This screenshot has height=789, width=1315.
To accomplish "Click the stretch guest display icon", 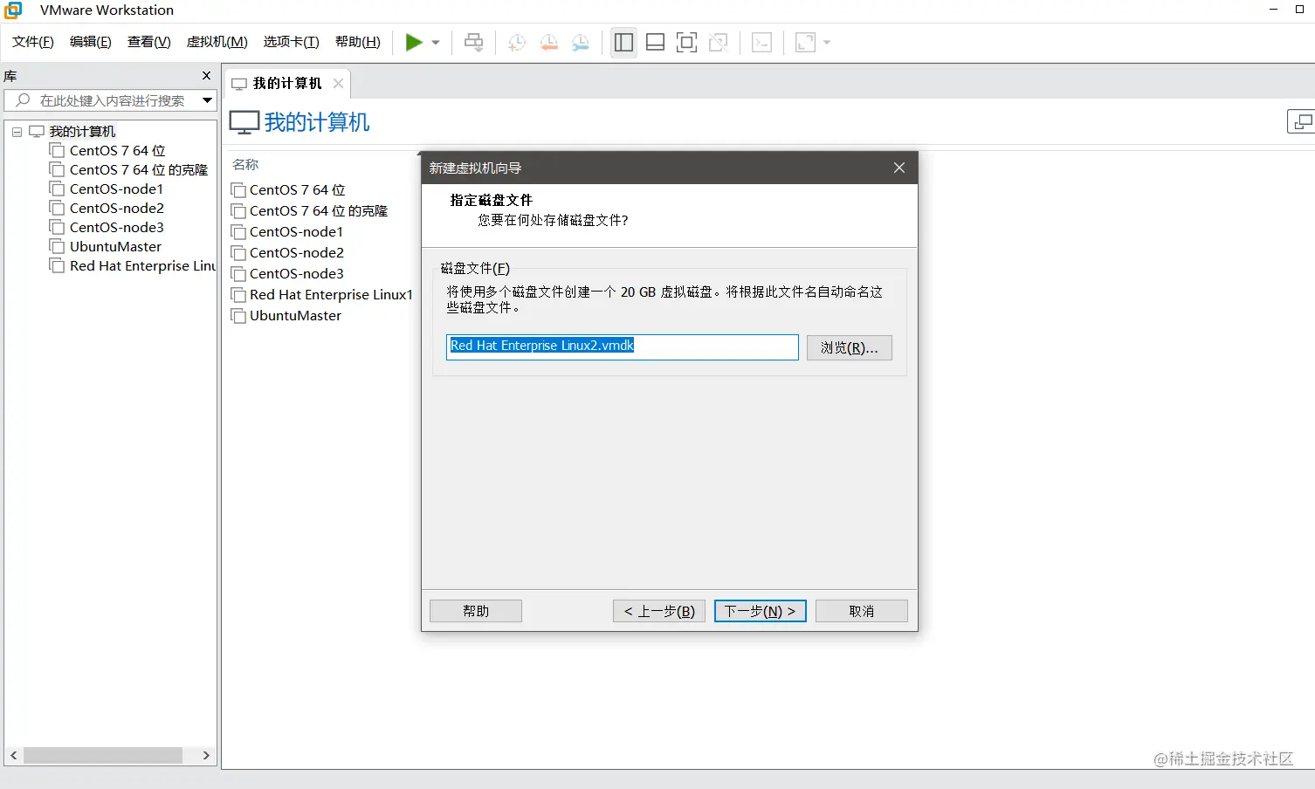I will coord(805,42).
